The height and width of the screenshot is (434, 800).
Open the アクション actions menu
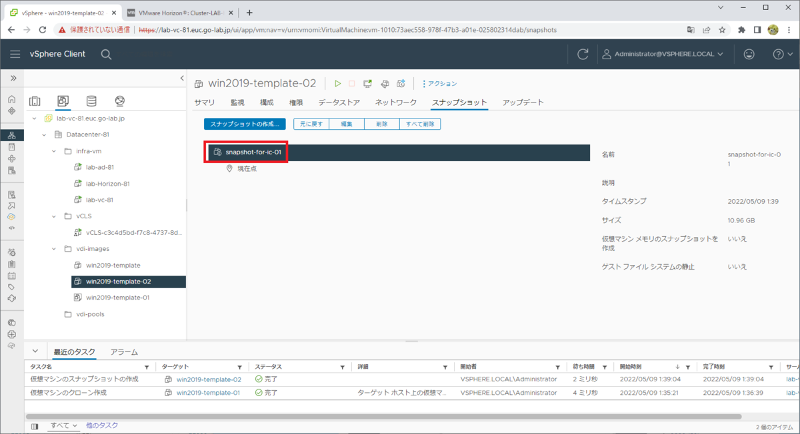pos(439,84)
